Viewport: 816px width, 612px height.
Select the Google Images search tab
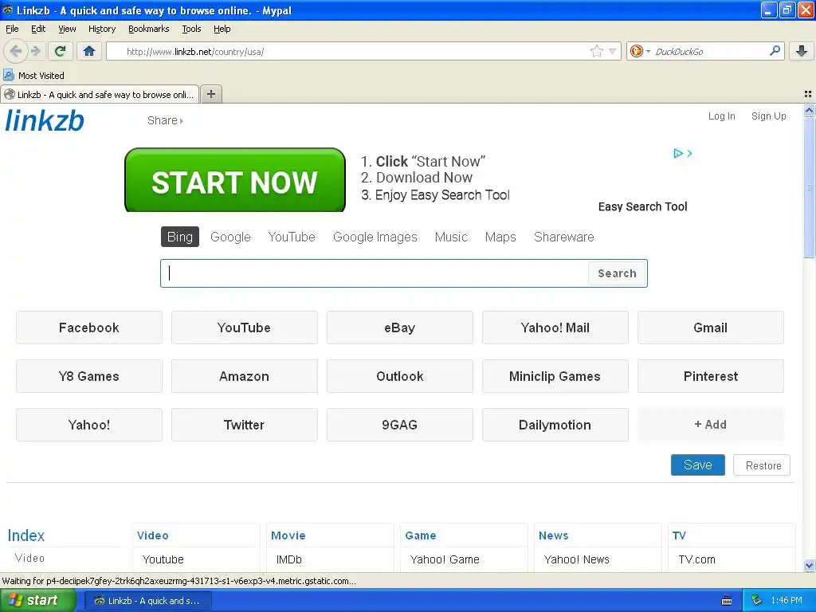point(375,237)
